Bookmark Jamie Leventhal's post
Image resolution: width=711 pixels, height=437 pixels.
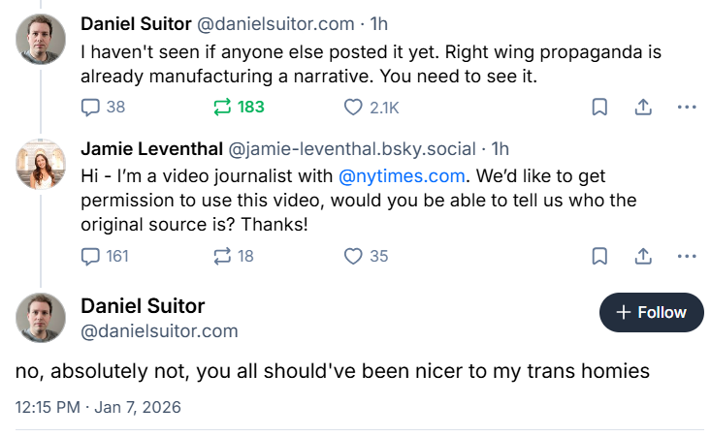coord(599,256)
